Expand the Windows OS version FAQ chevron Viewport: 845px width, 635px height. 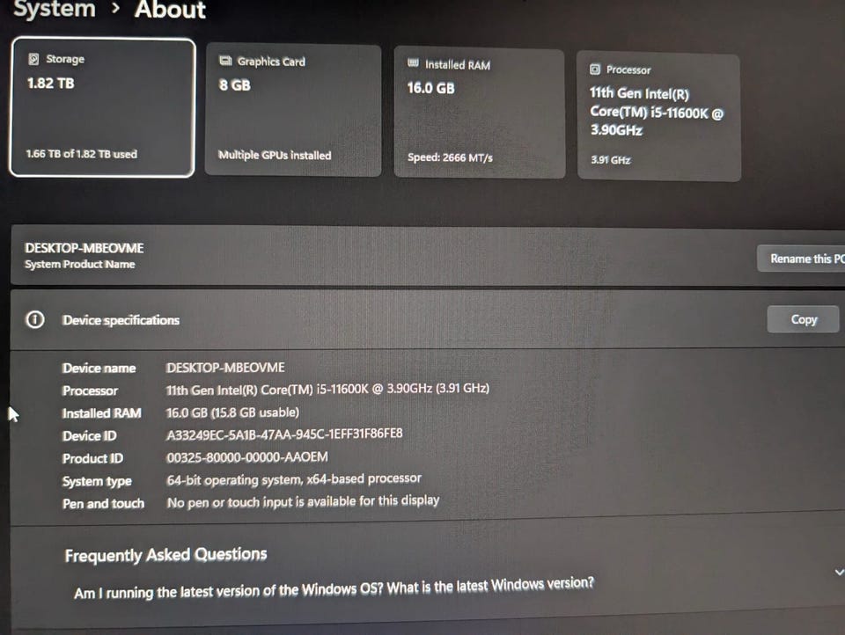(x=839, y=572)
